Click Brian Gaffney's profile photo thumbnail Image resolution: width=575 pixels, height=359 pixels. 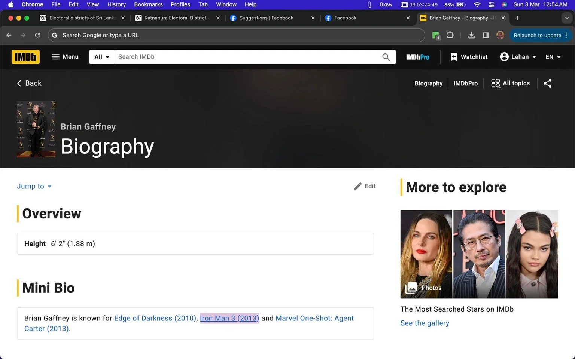tap(36, 129)
